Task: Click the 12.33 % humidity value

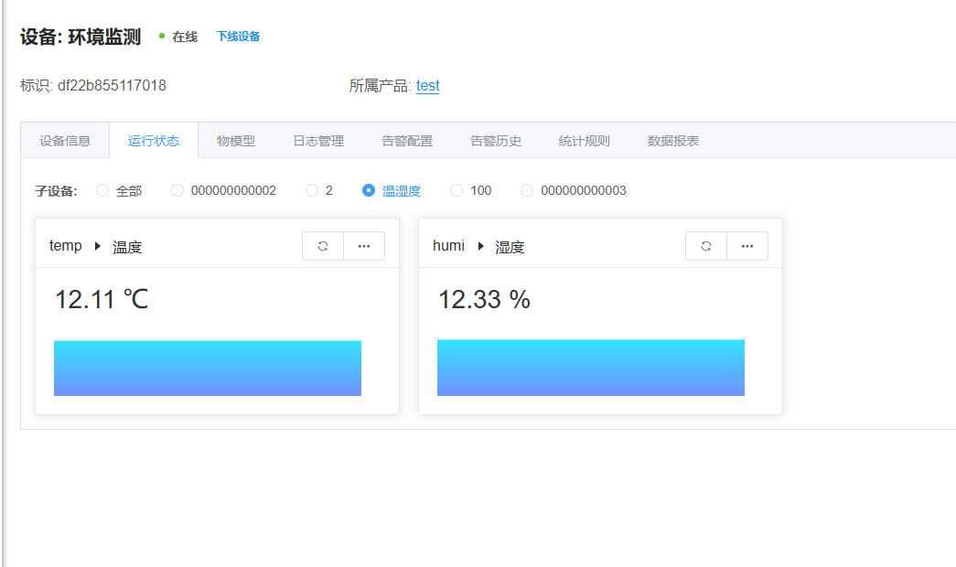Action: (x=485, y=299)
